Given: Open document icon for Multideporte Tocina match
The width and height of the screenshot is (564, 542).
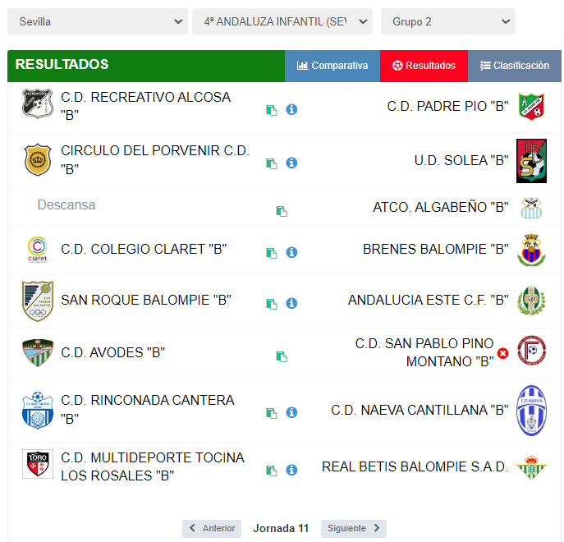Looking at the screenshot, I should pos(272,471).
